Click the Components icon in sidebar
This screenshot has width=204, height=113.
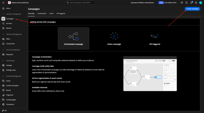(x=3, y=44)
